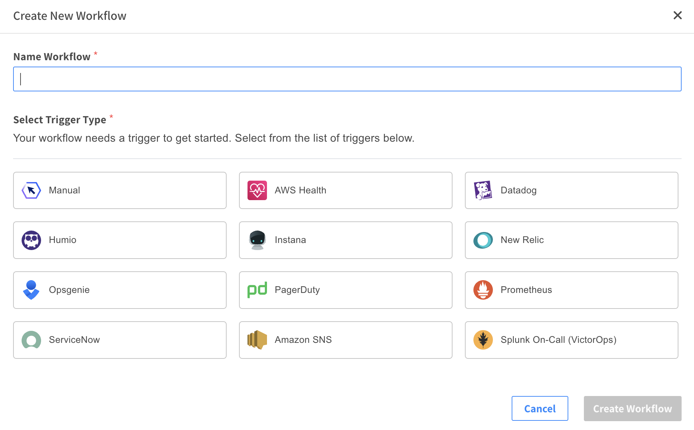This screenshot has height=430, width=694.
Task: Click the Manual trigger cursor icon
Action: 31,191
